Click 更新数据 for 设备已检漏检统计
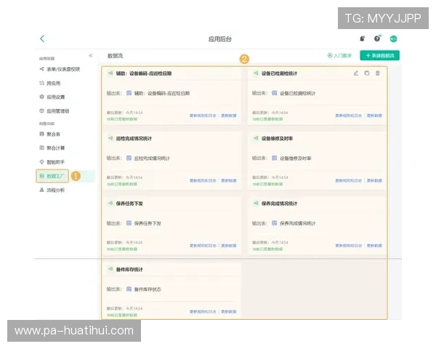 tap(374, 116)
